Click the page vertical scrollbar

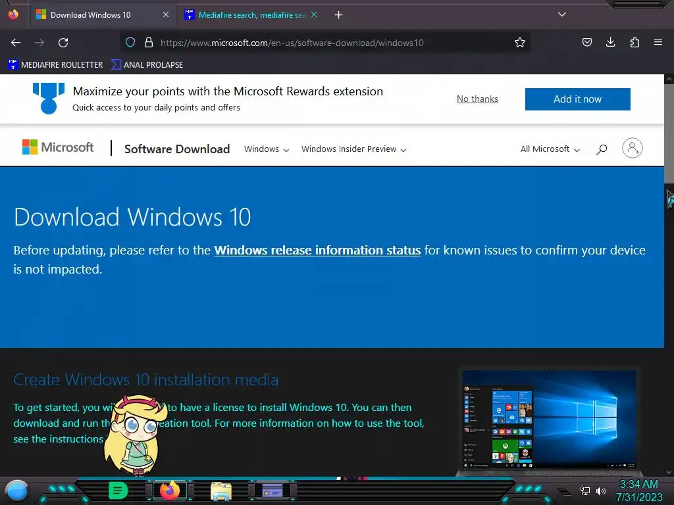tap(669, 275)
